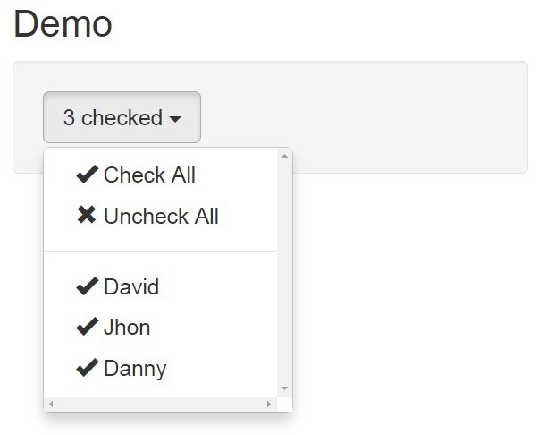The height and width of the screenshot is (435, 538).
Task: Click the dropdown list's horizontal scrollbar track
Action: pos(161,405)
